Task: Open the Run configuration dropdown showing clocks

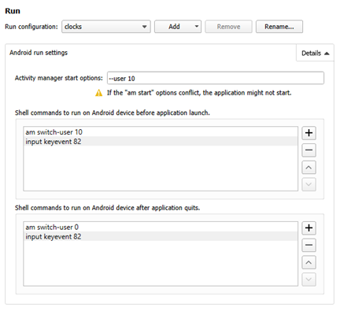Action: tap(106, 27)
